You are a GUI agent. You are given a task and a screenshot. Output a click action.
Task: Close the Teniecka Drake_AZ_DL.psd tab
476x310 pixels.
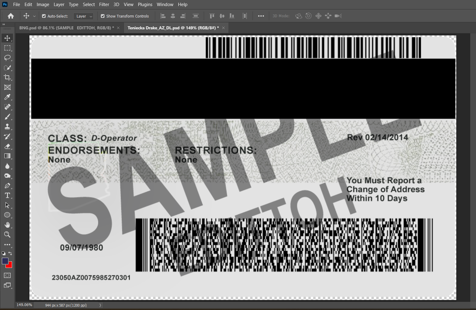[x=223, y=28]
